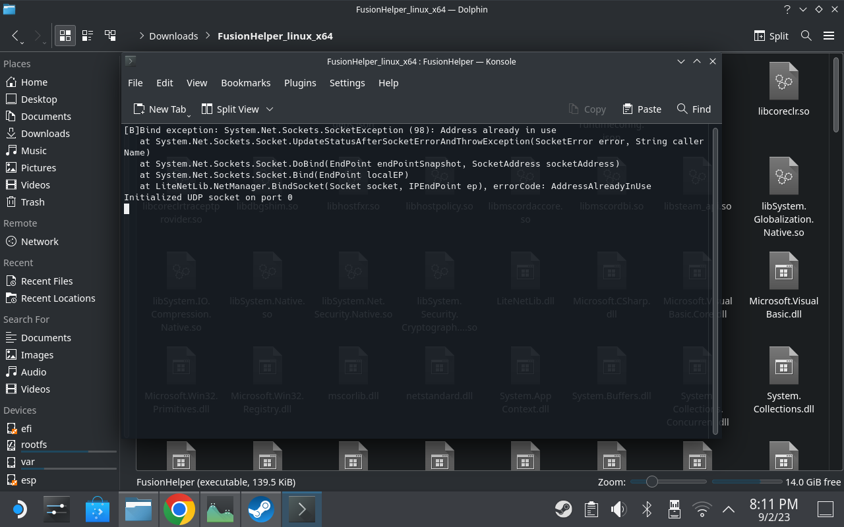This screenshot has width=844, height=527.
Task: Go back in Dolphin navigation
Action: click(x=16, y=36)
